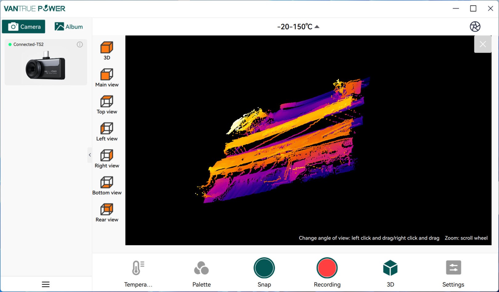Close the 3D point cloud view
This screenshot has width=499, height=292.
[483, 44]
